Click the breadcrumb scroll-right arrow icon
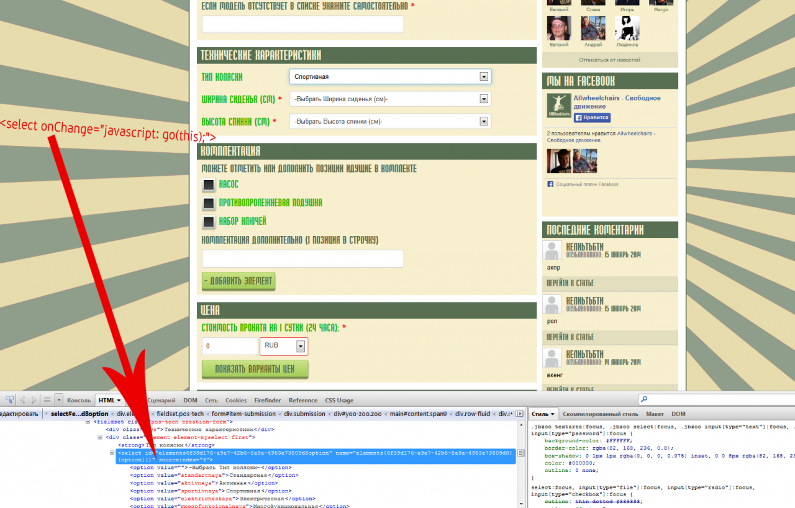Viewport: 795px width, 508px height. [x=520, y=414]
